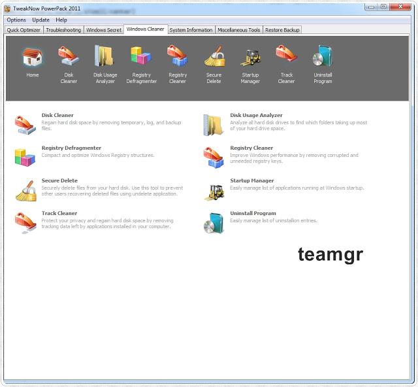
Task: Click Registry Cleaner icon in the list
Action: pos(214,158)
